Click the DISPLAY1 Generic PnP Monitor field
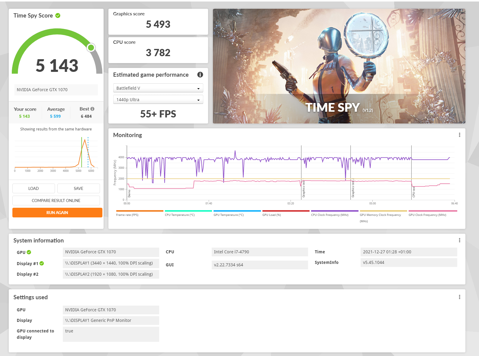Screen dimensions: 479x356 pos(111,320)
